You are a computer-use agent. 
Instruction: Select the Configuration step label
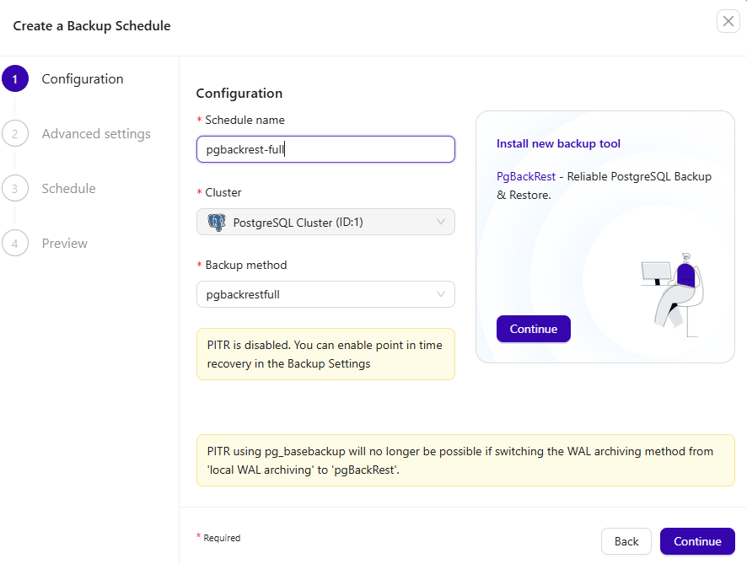(83, 79)
